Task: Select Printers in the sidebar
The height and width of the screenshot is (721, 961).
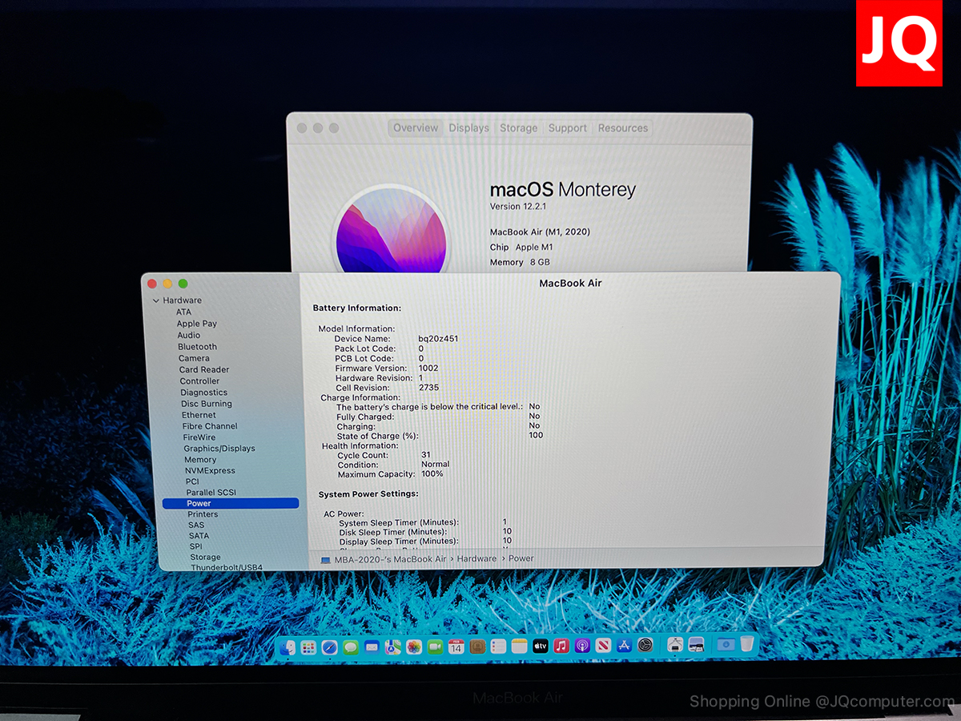Action: [203, 514]
